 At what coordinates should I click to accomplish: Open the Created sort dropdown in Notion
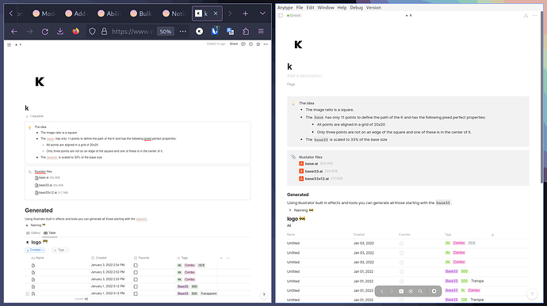point(35,250)
